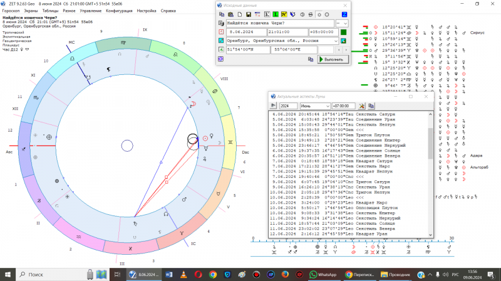Click the green square next to timezone field
Viewport: 501px width, 281px height.
pos(344,32)
